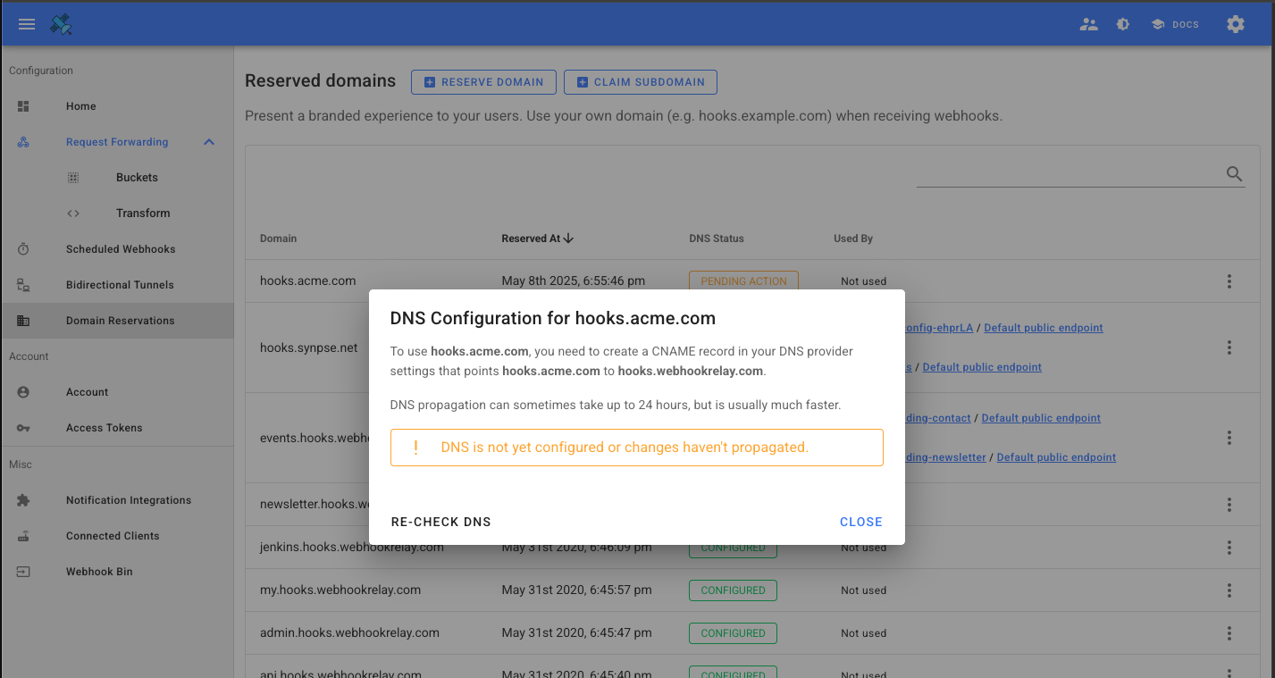Screen dimensions: 1275x678
Task: Open the settings gear icon
Action: 1236,24
